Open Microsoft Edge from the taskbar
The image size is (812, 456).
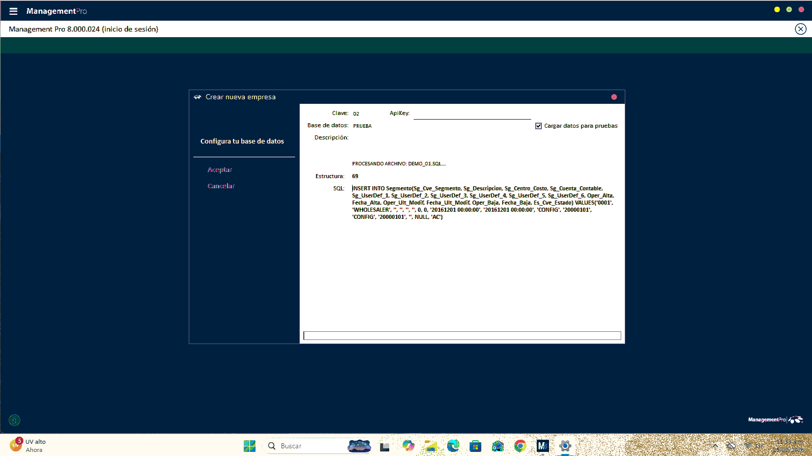pos(453,446)
